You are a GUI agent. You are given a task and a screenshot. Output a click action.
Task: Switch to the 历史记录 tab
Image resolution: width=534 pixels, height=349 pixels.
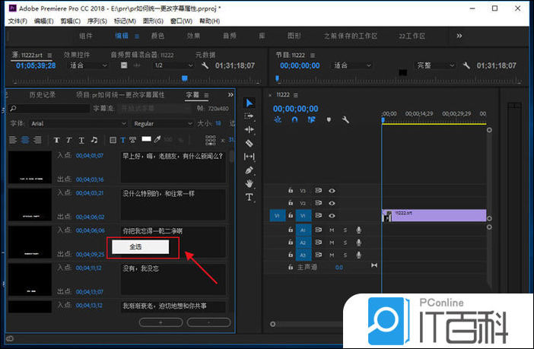42,95
